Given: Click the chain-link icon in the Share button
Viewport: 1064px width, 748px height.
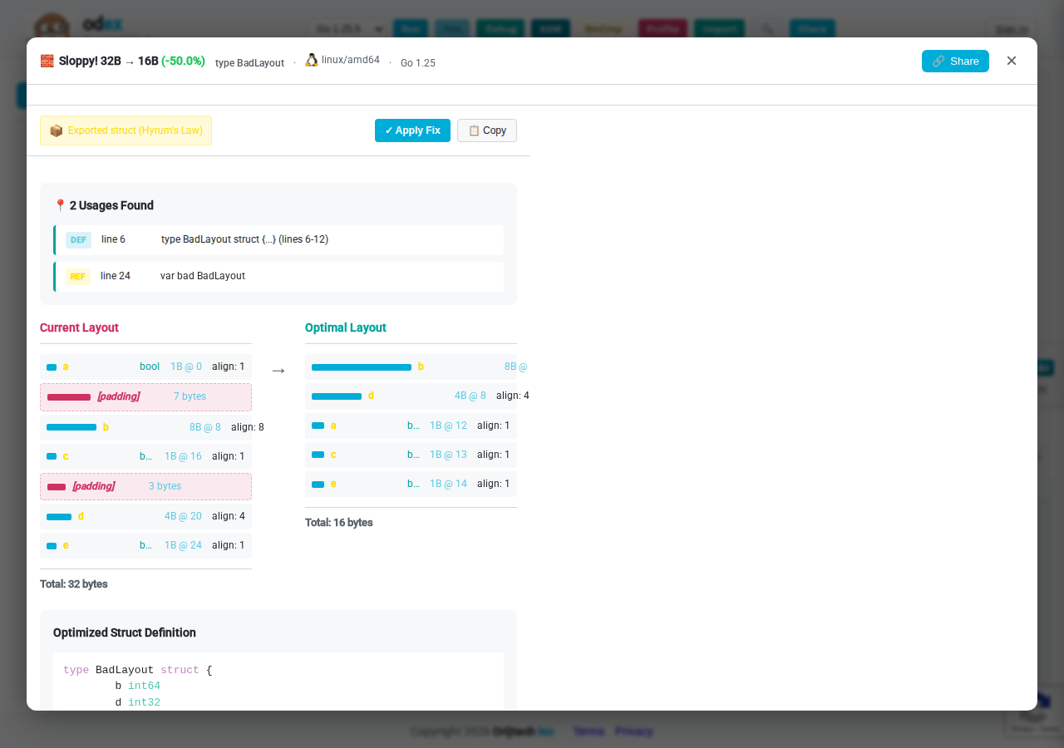Looking at the screenshot, I should click(938, 61).
